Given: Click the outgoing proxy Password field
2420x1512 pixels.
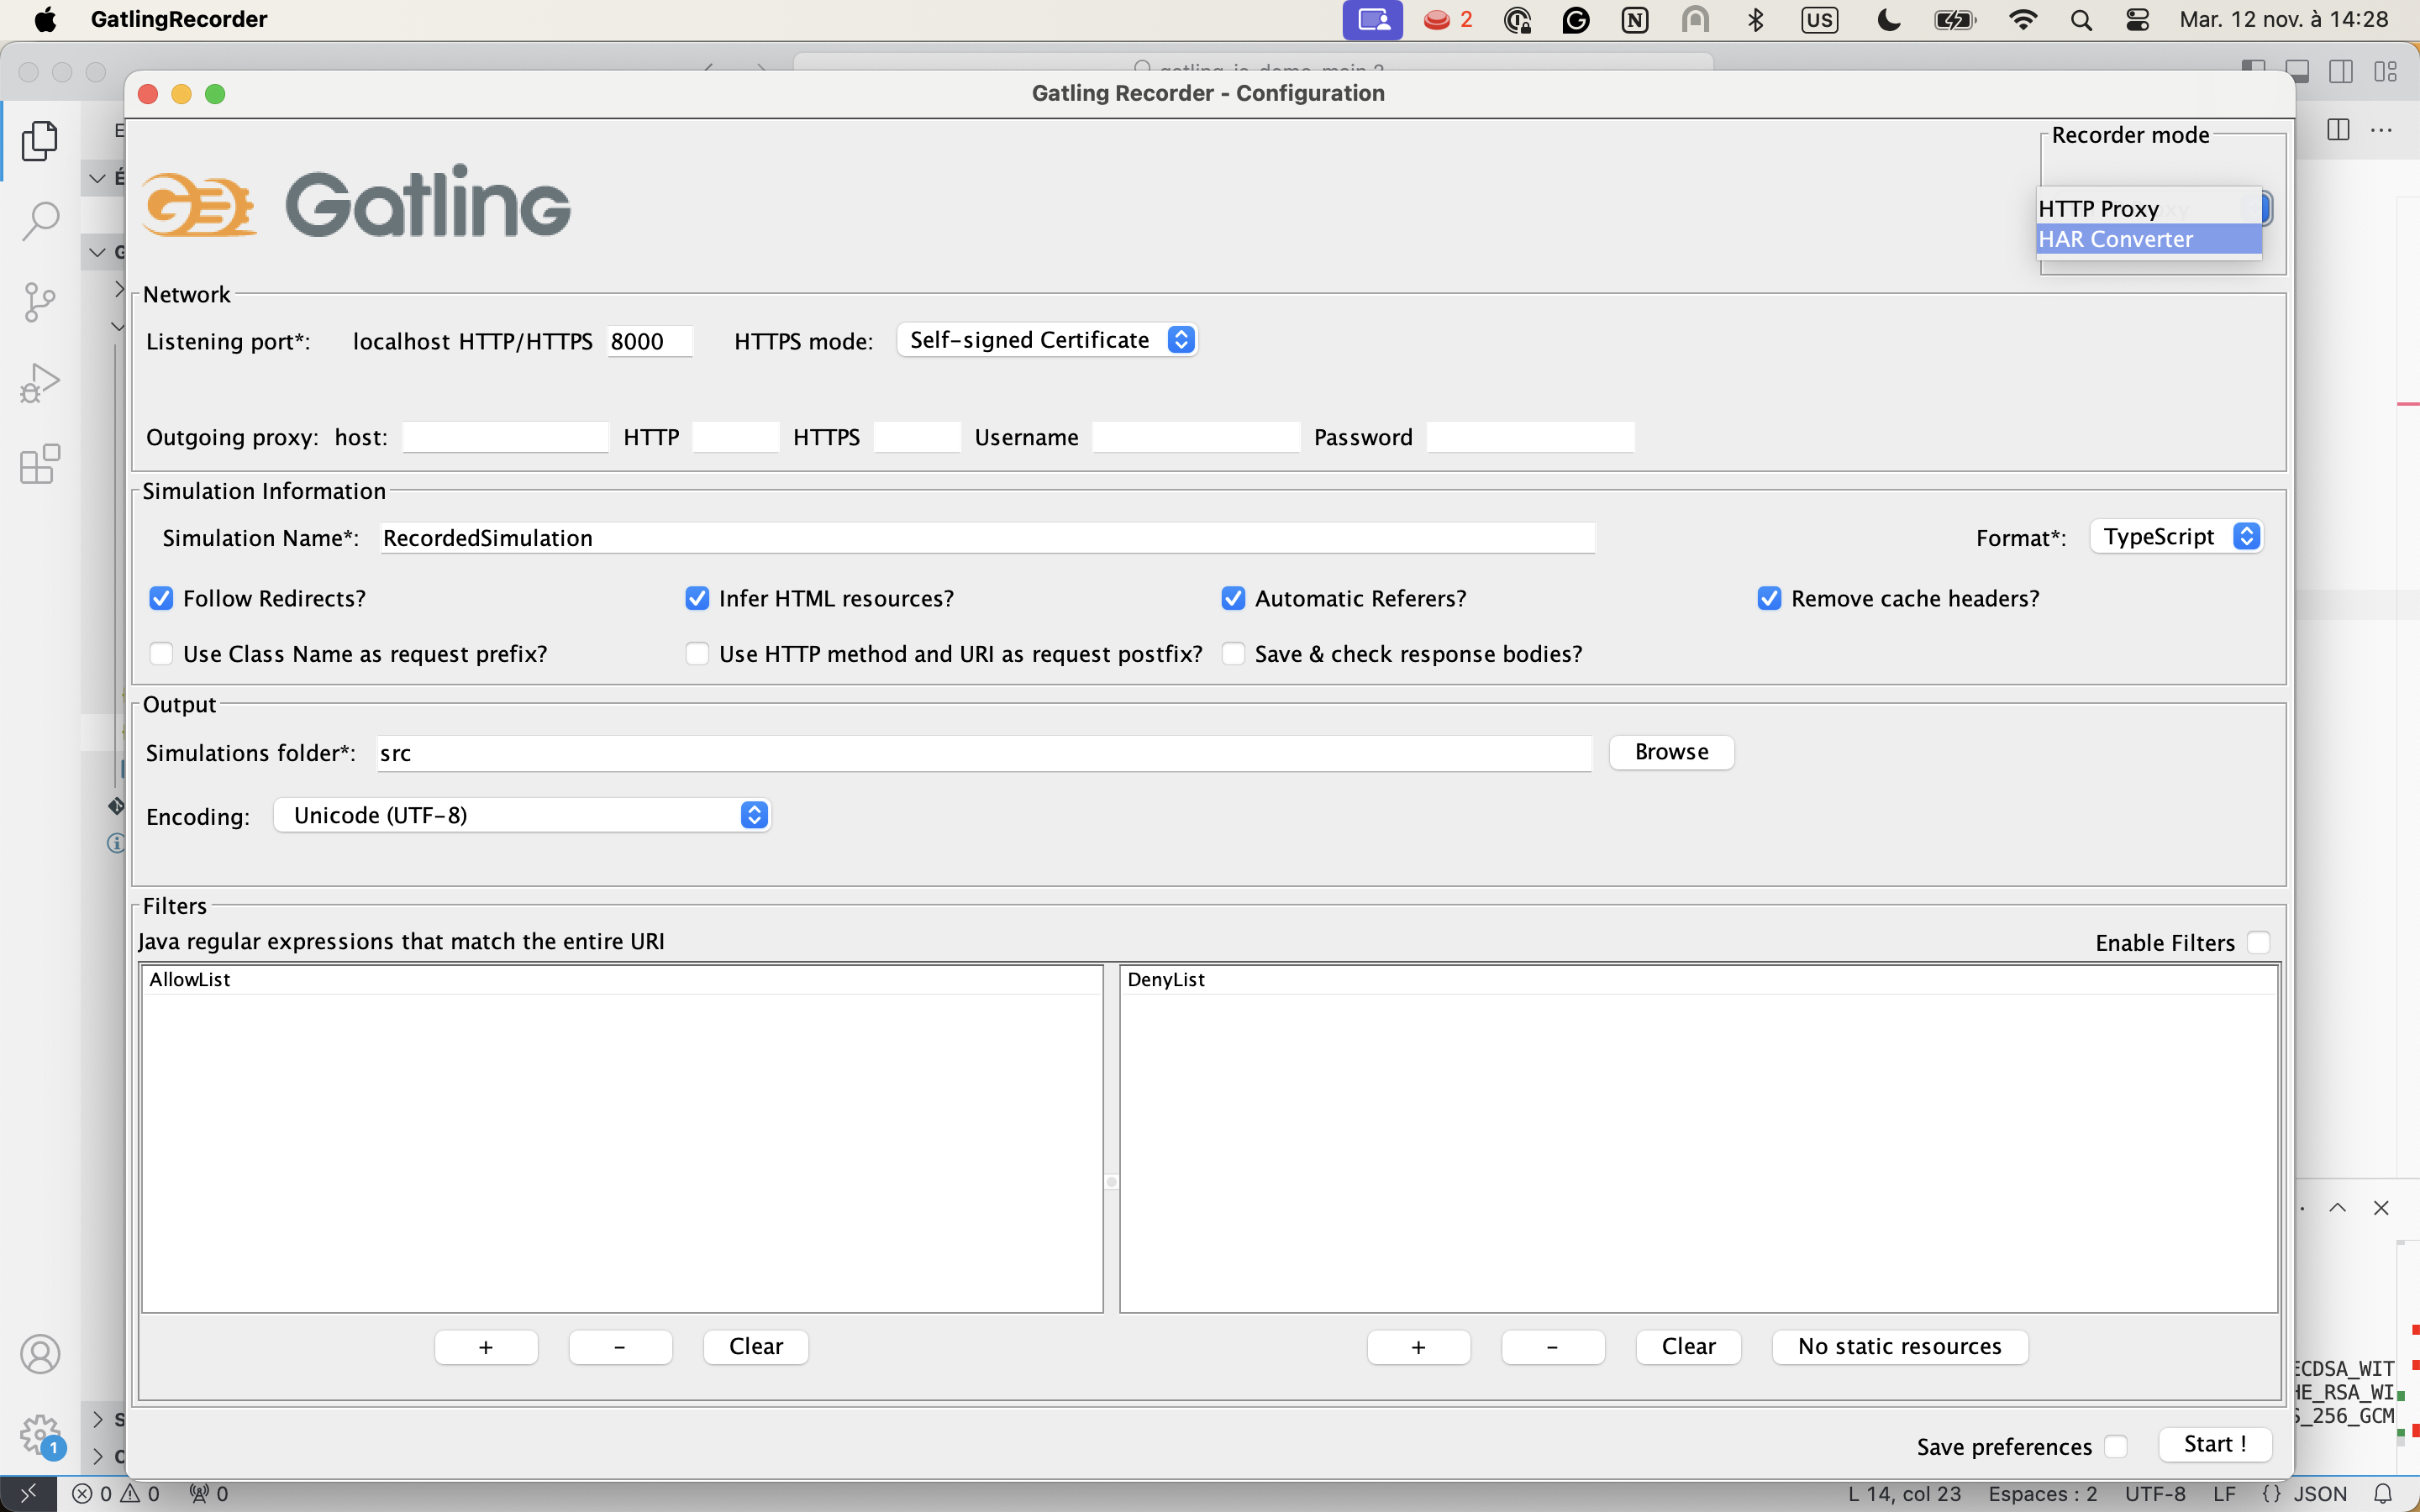Looking at the screenshot, I should [x=1530, y=437].
